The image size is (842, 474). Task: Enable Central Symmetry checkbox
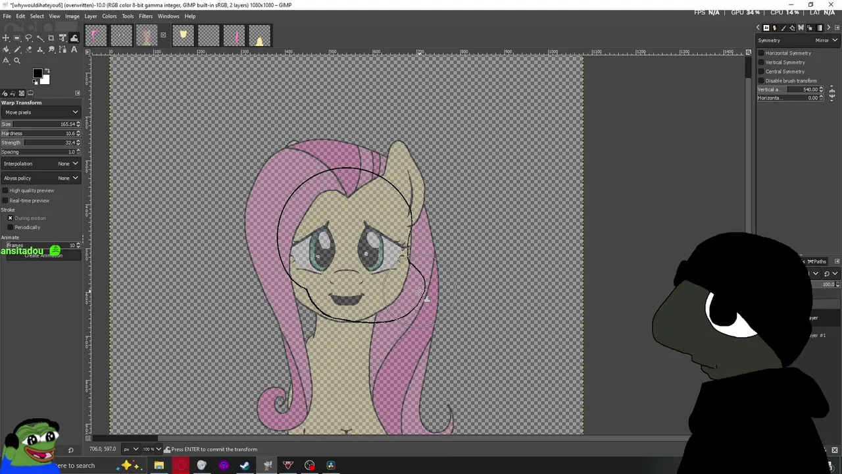click(x=761, y=71)
